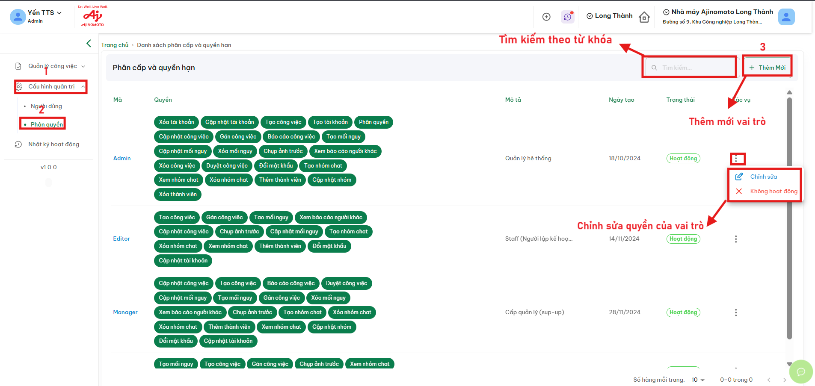
Task: Click the Ajinomoto logo
Action: coord(93,16)
